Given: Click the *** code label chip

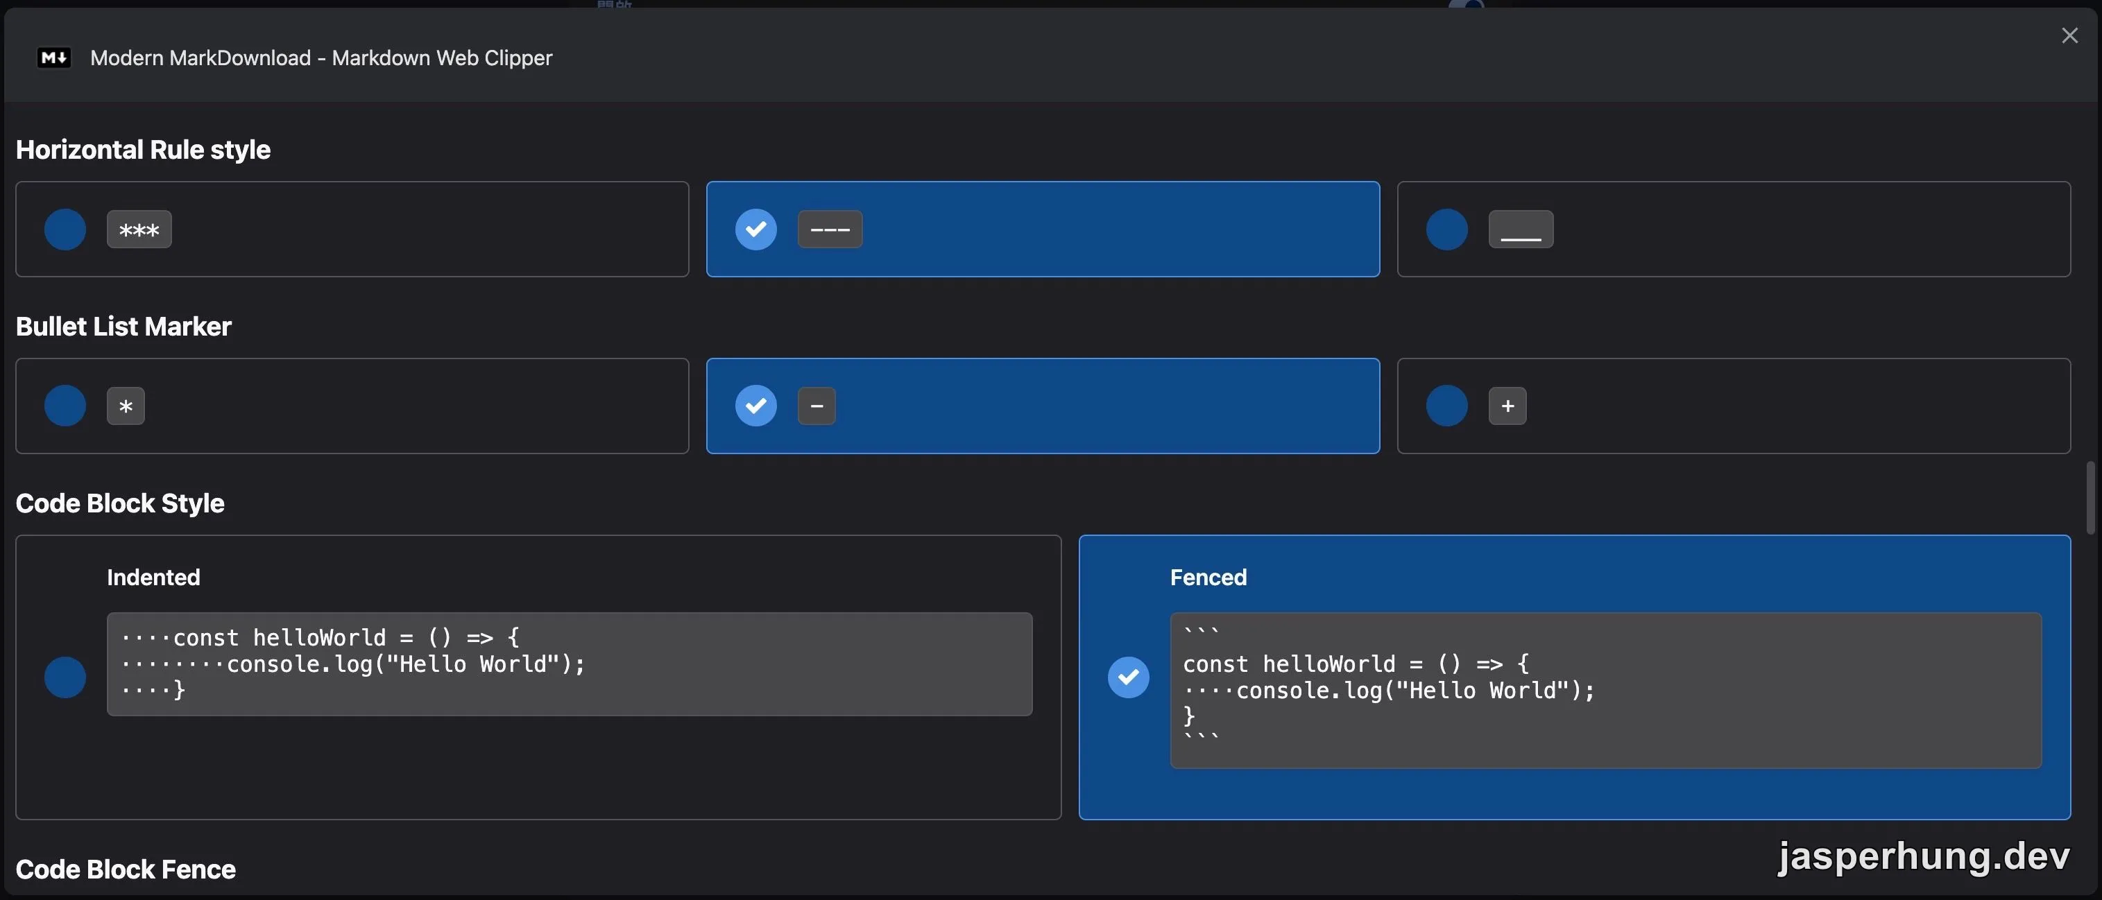Looking at the screenshot, I should tap(139, 229).
